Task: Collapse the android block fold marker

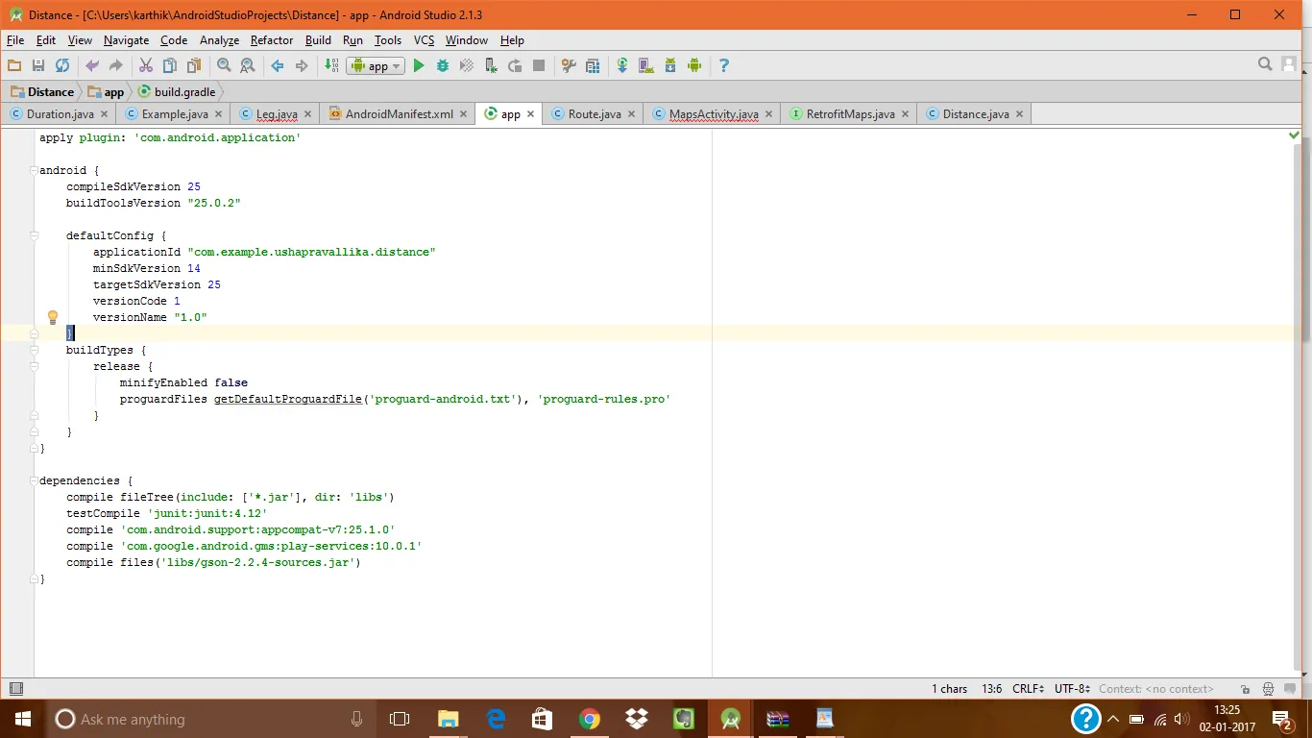Action: pos(35,170)
